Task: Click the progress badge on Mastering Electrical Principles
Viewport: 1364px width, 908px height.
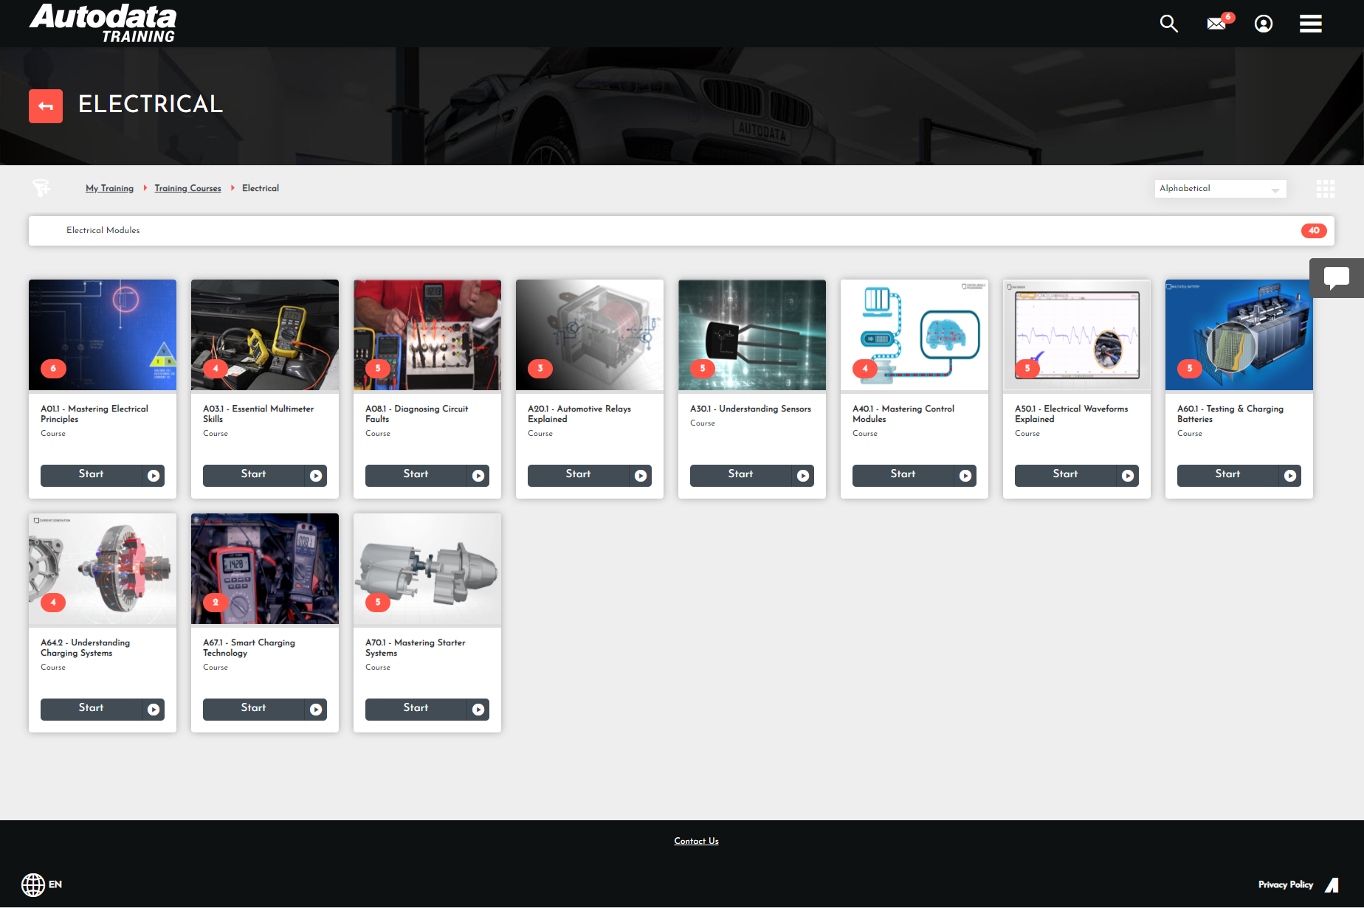Action: tap(52, 368)
